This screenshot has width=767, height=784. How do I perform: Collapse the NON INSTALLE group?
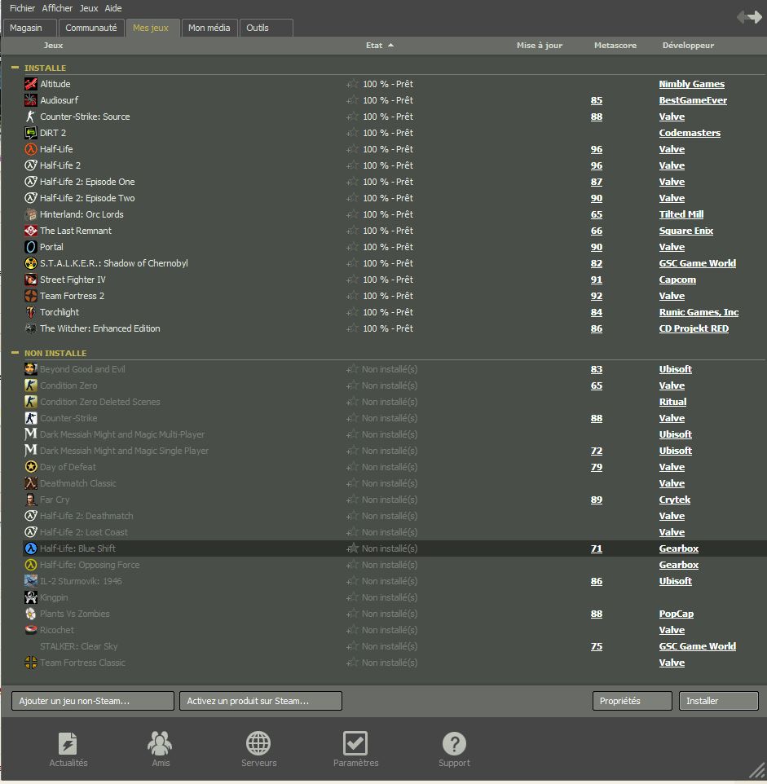[x=15, y=353]
